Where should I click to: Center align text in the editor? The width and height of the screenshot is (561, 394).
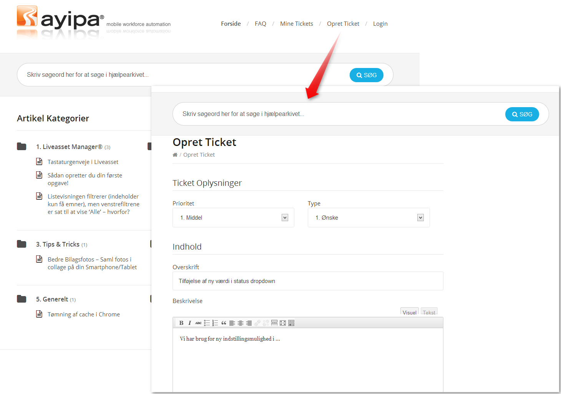[x=241, y=323]
